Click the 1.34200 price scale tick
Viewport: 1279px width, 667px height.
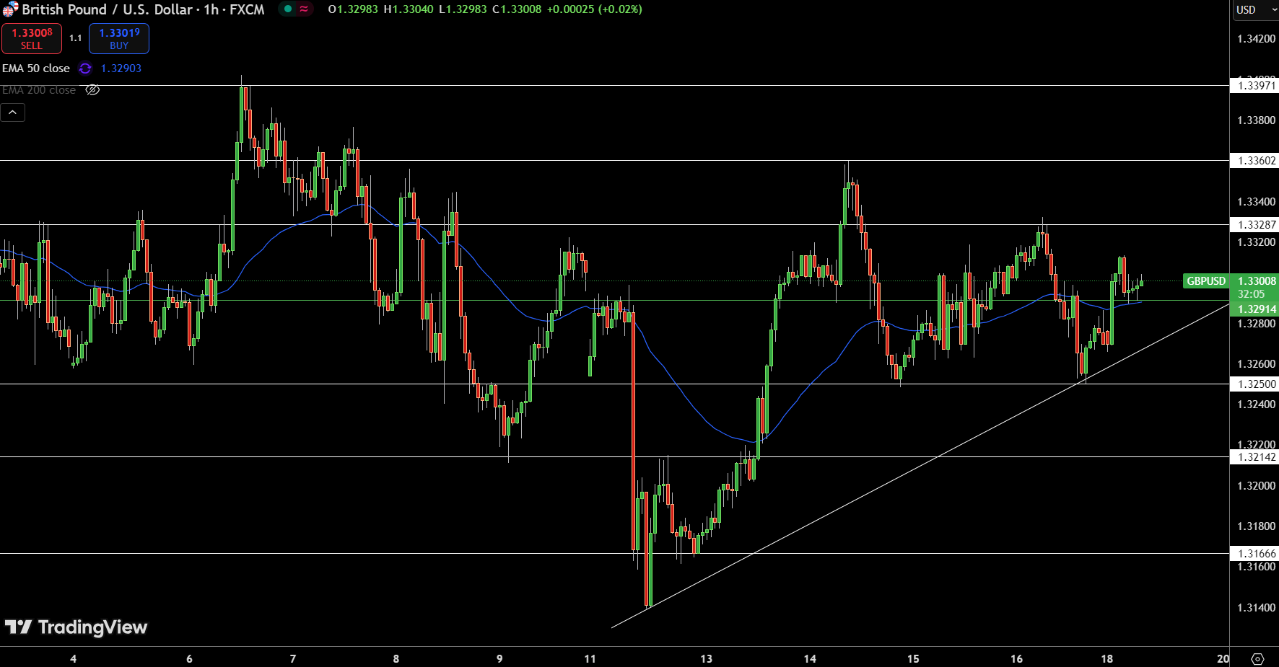click(1257, 39)
